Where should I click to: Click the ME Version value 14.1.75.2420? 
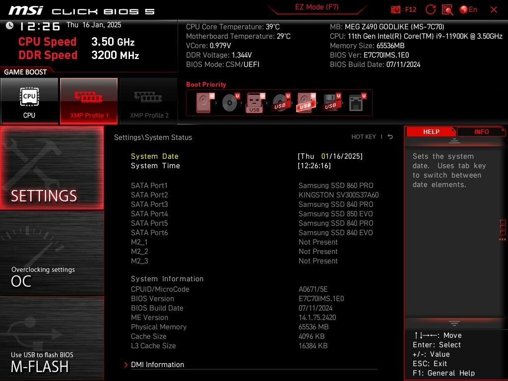[317, 317]
